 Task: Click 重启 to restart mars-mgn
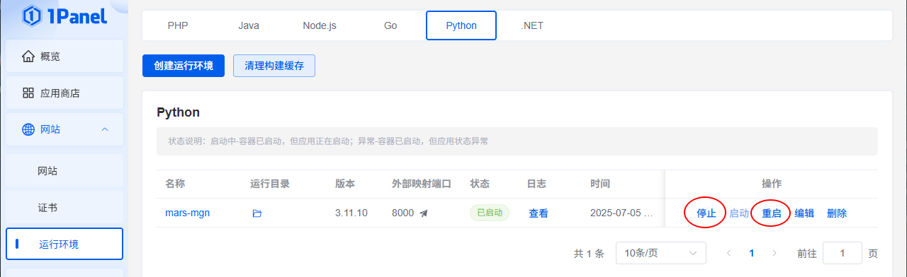click(x=772, y=213)
